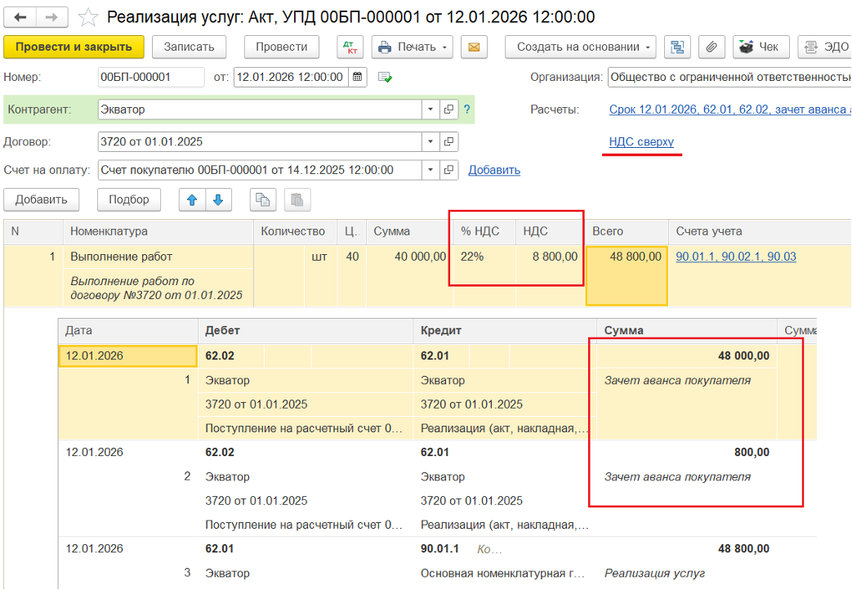The width and height of the screenshot is (852, 590).
Task: Click the Дт/Кт postings icon
Action: (350, 47)
